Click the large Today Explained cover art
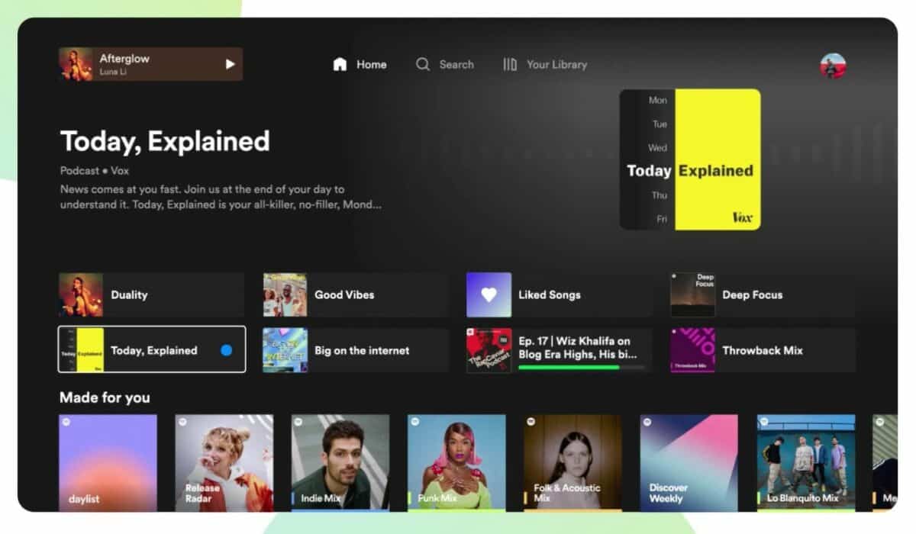Image resolution: width=916 pixels, height=534 pixels. pos(690,159)
